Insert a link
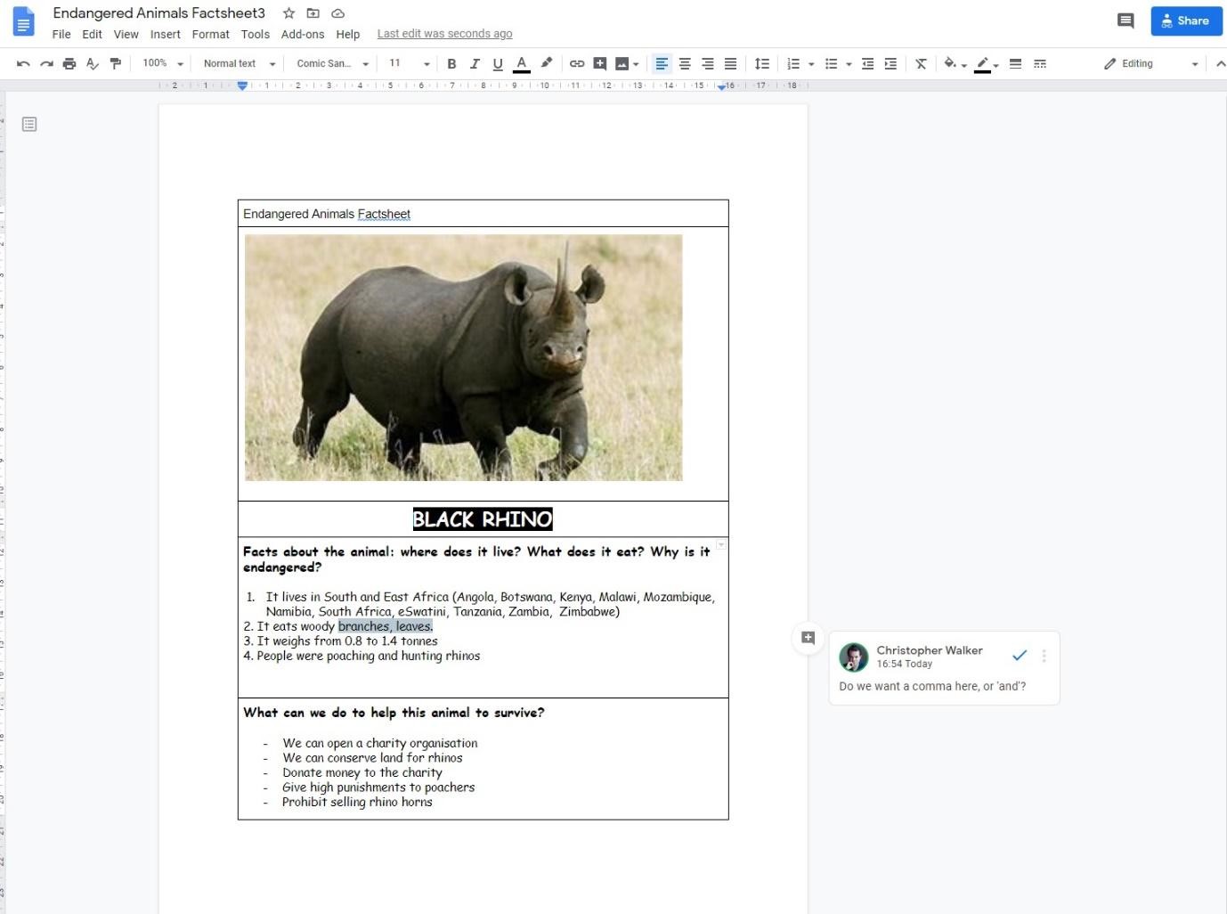The height and width of the screenshot is (914, 1227). (x=577, y=63)
